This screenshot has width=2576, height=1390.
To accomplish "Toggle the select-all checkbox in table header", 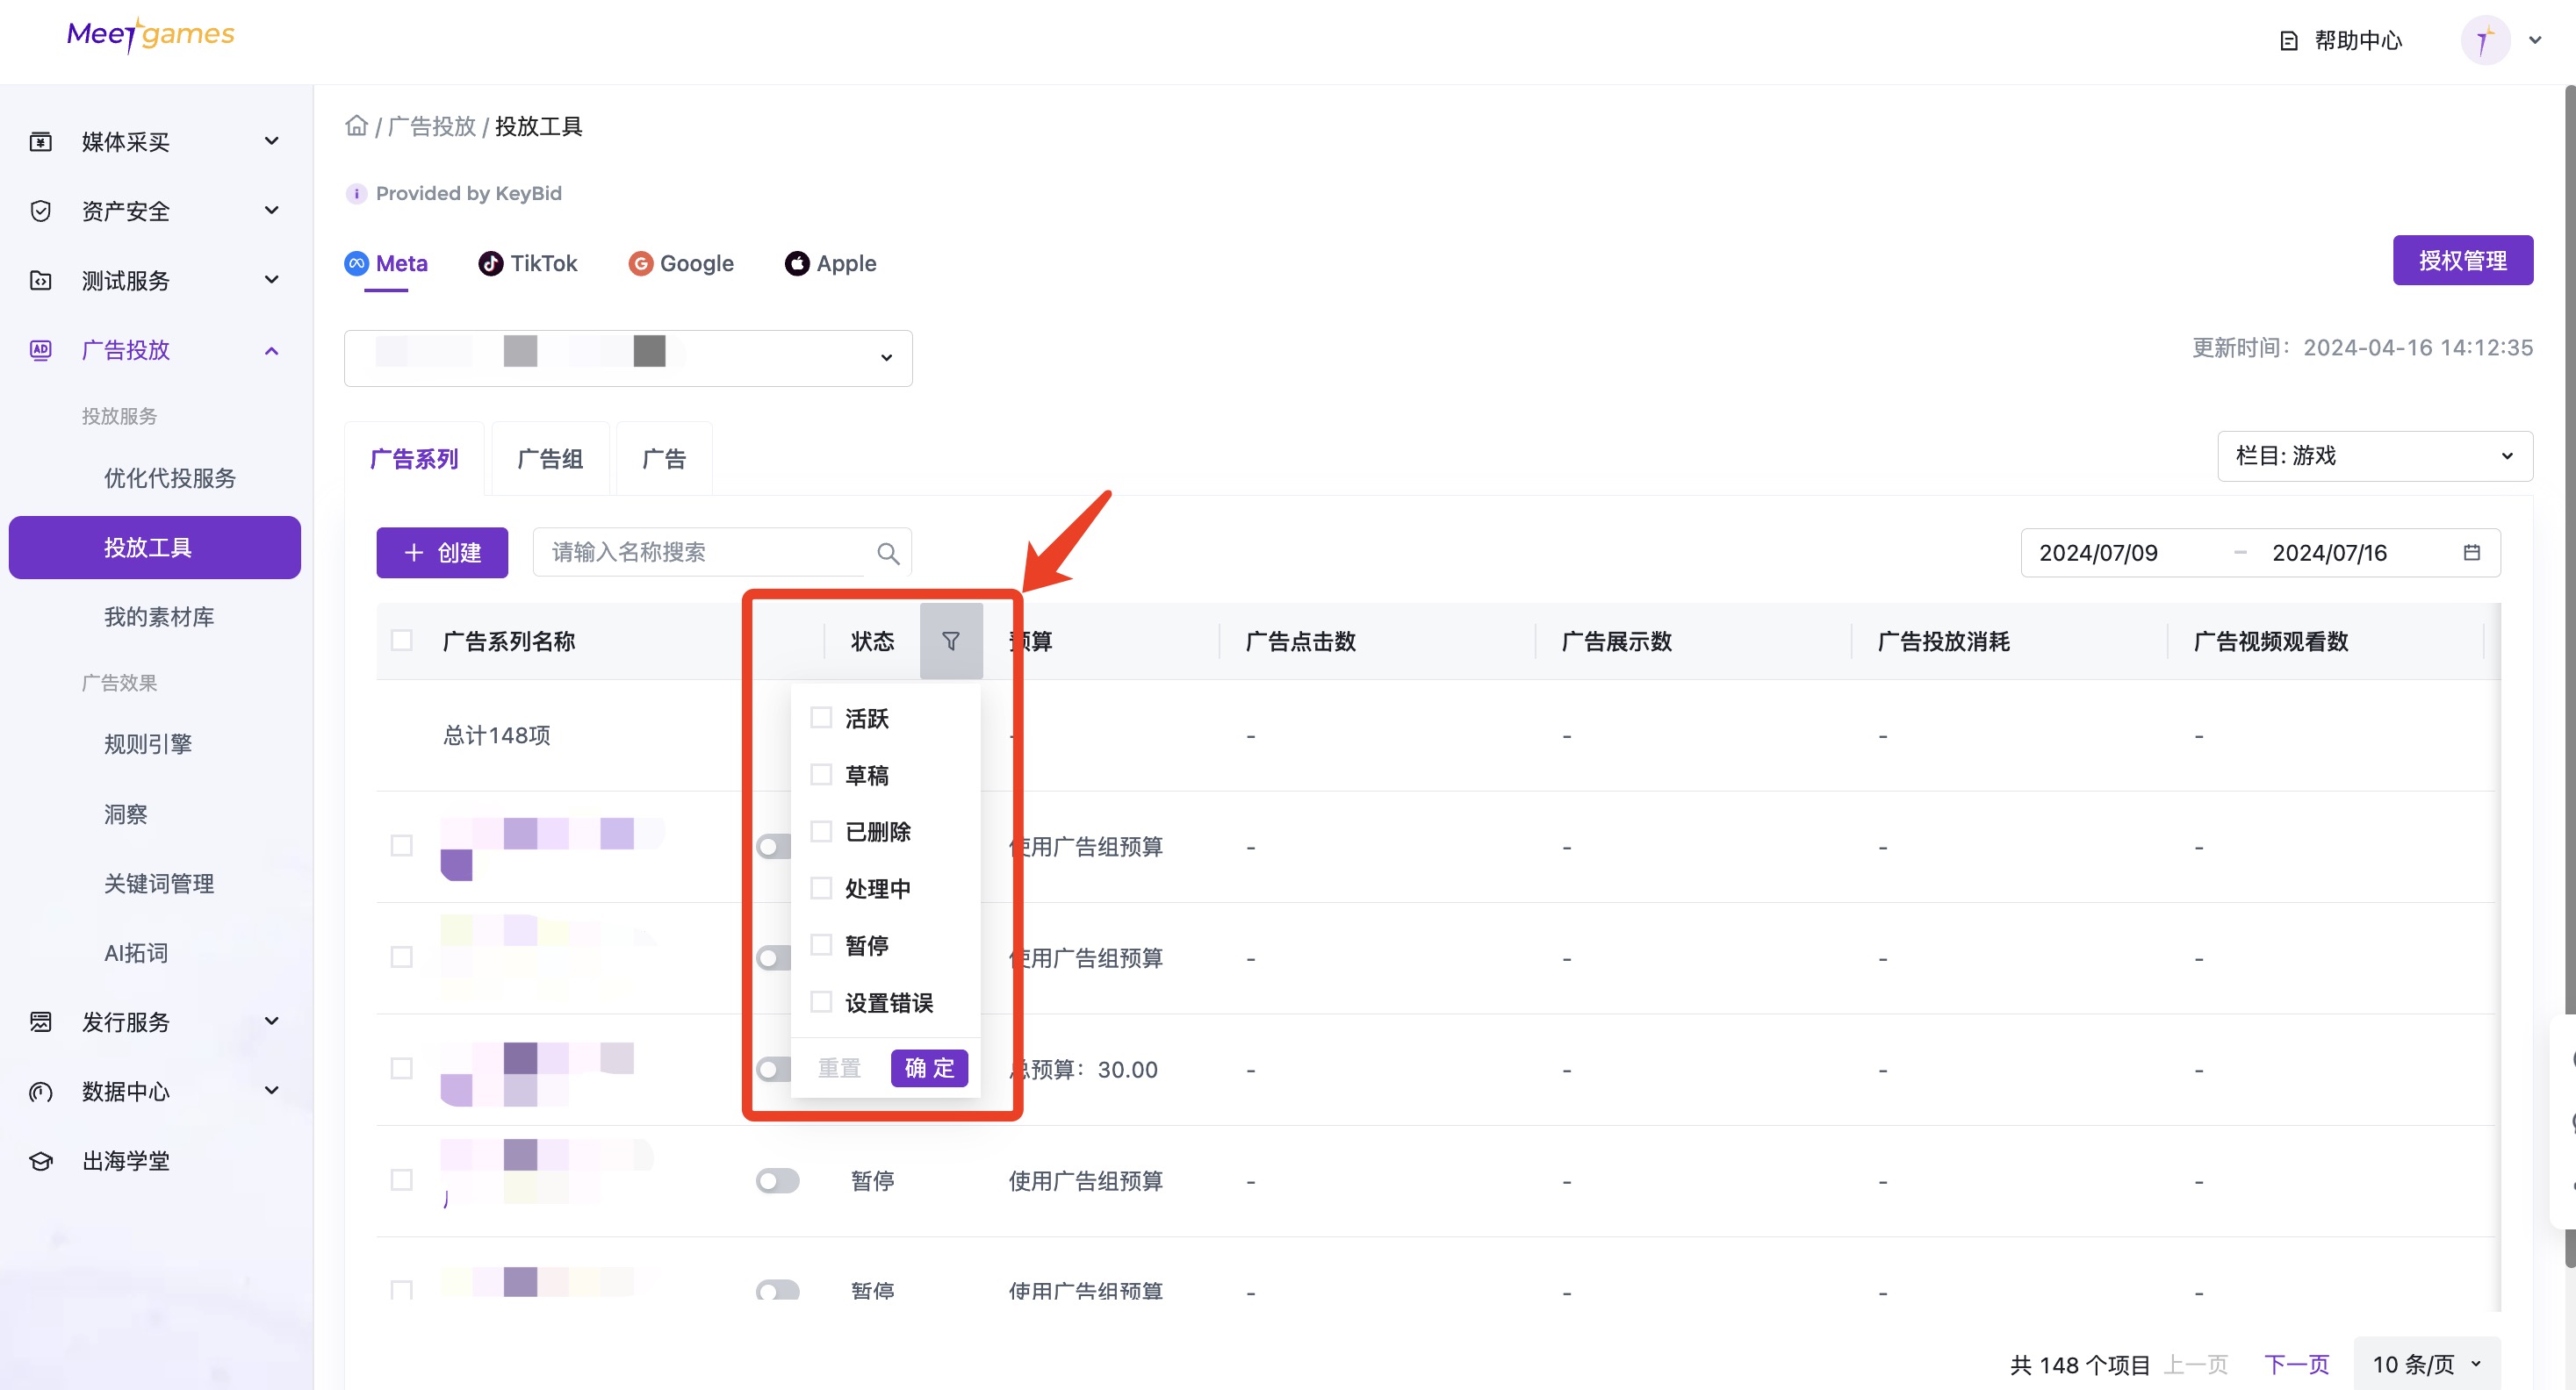I will click(402, 641).
